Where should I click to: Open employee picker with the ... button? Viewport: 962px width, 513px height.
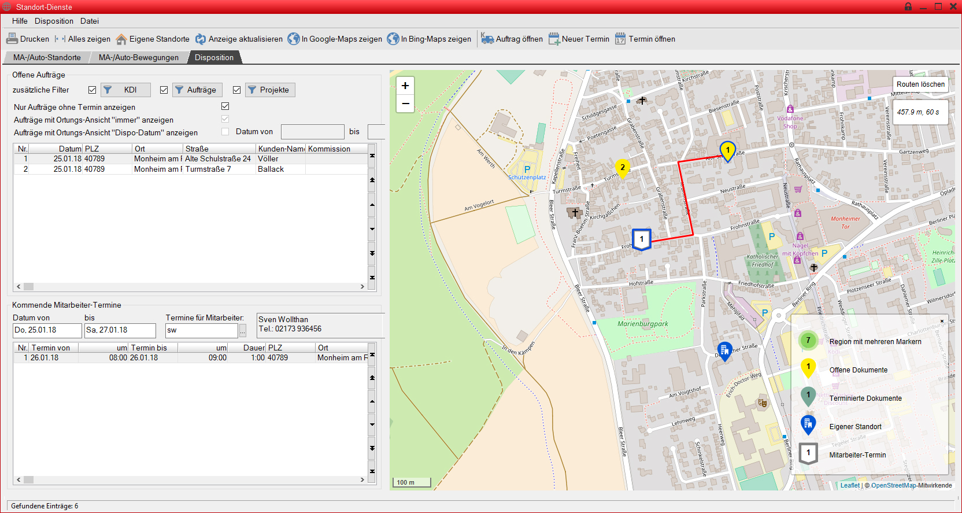243,330
